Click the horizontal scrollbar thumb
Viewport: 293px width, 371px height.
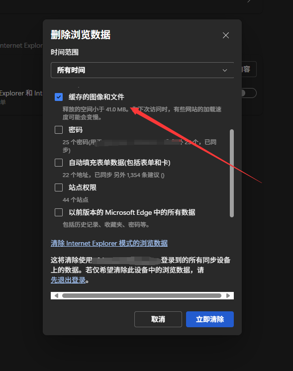pyautogui.click(x=142, y=295)
